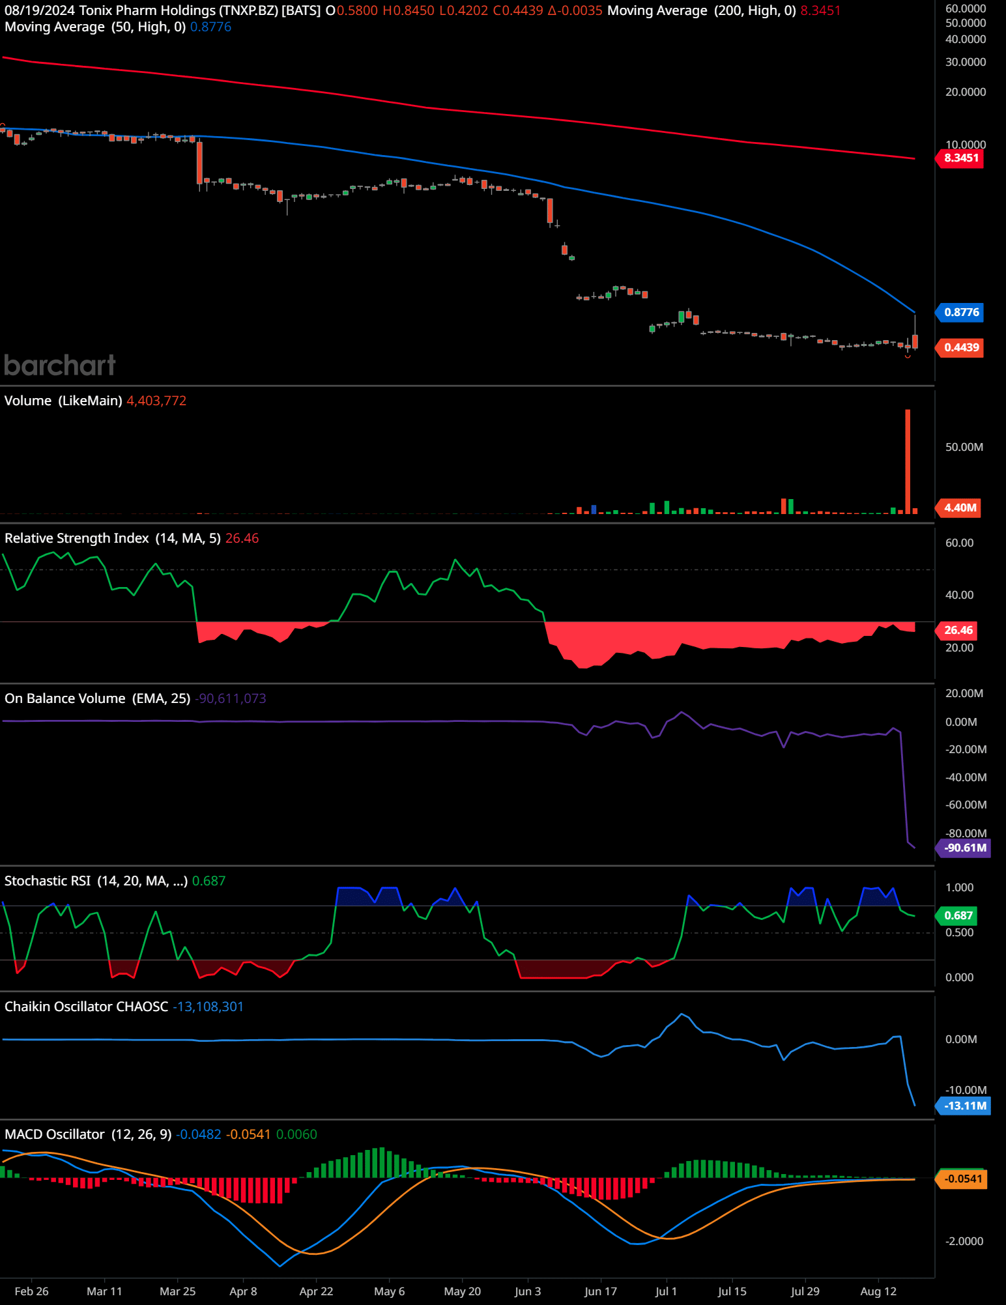Click the purple -90.61M OBV axis tag
1006x1305 pixels.
click(964, 848)
